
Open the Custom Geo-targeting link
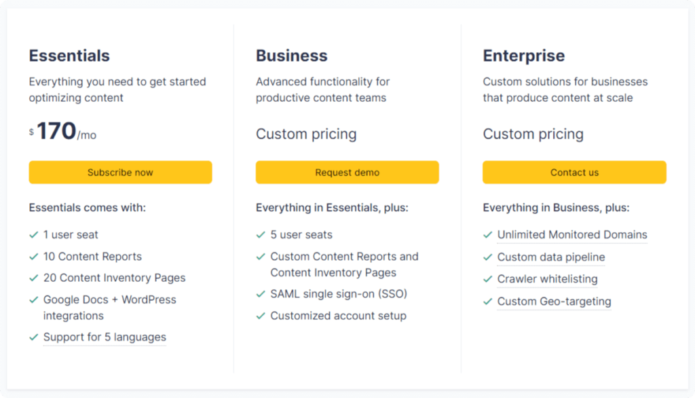[554, 302]
